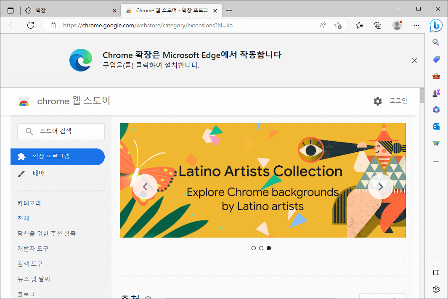Screen dimensions: 448x299
Task: Dismiss the Edge extensions banner
Action: pyautogui.click(x=414, y=61)
